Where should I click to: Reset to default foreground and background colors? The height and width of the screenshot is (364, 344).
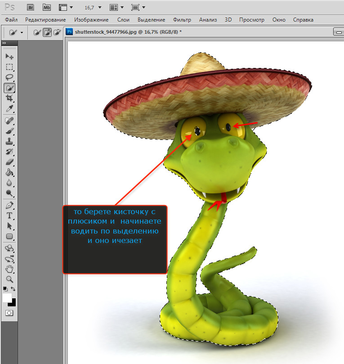pyautogui.click(x=5, y=289)
